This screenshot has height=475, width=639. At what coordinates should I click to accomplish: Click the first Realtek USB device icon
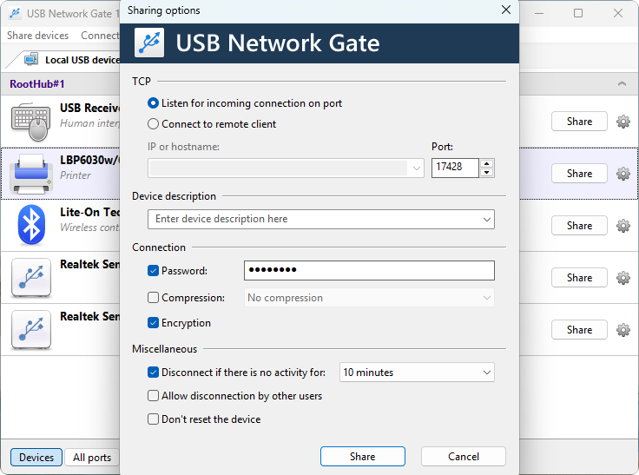[31, 278]
